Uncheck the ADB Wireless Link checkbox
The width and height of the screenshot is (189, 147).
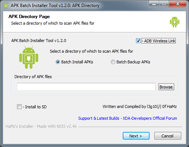coord(138,41)
